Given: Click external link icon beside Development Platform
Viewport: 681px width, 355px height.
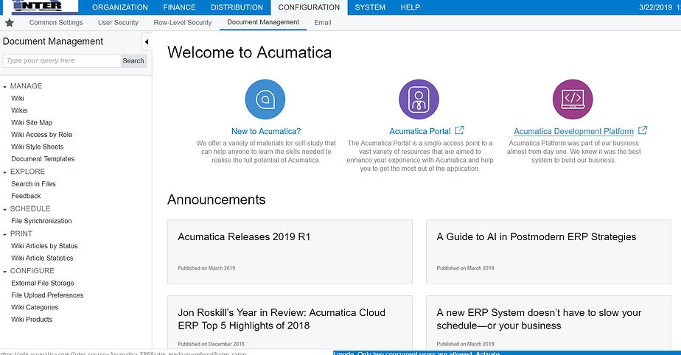Looking at the screenshot, I should pos(643,130).
